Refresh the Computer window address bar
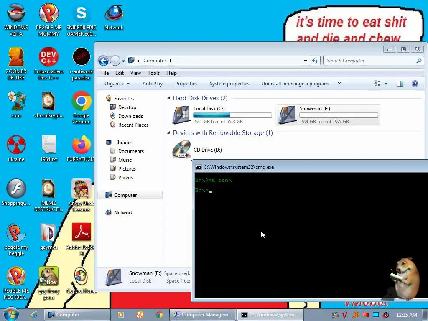428x321 pixels. click(315, 61)
